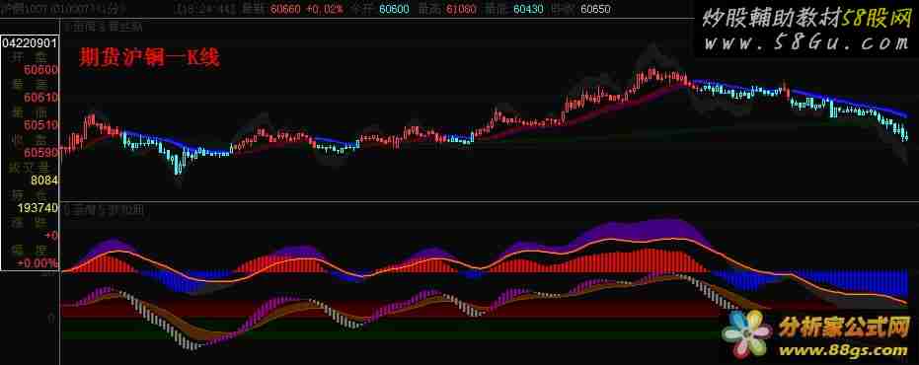Screen dimensions: 919x365
Task: Select the highest price 60610 in side panel
Action: tap(40, 98)
